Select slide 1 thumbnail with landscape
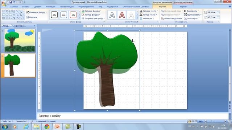Screen dimensions: 232x130 tap(20, 40)
